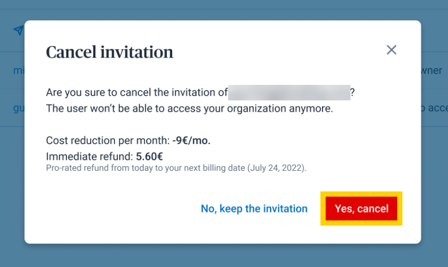Image resolution: width=448 pixels, height=267 pixels.
Task: Choose No, keep the invitation
Action: (254, 209)
